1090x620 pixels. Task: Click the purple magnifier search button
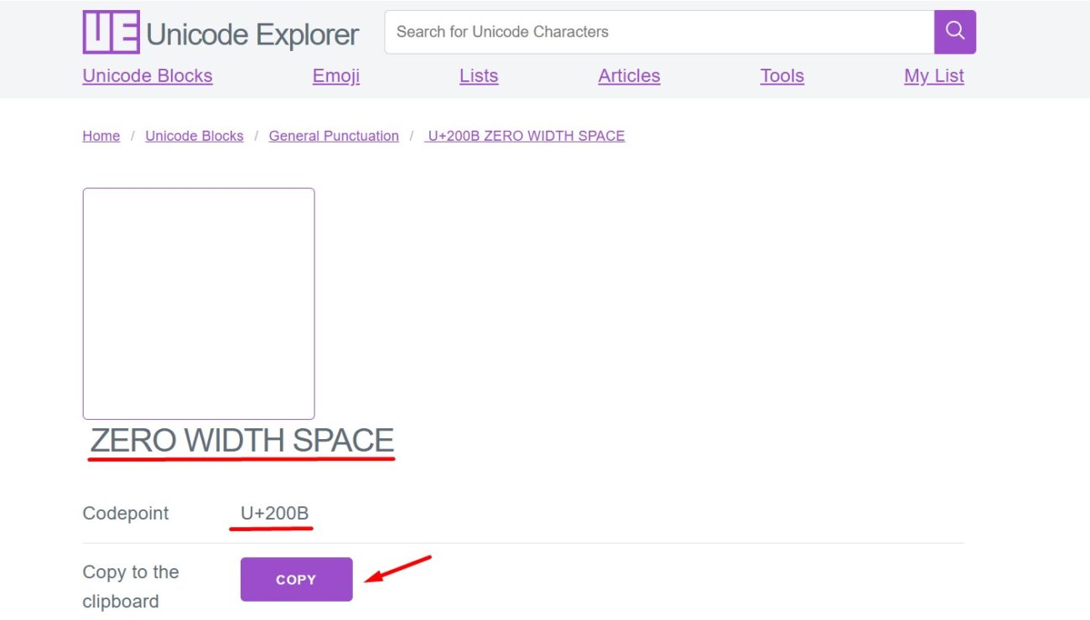tap(955, 32)
